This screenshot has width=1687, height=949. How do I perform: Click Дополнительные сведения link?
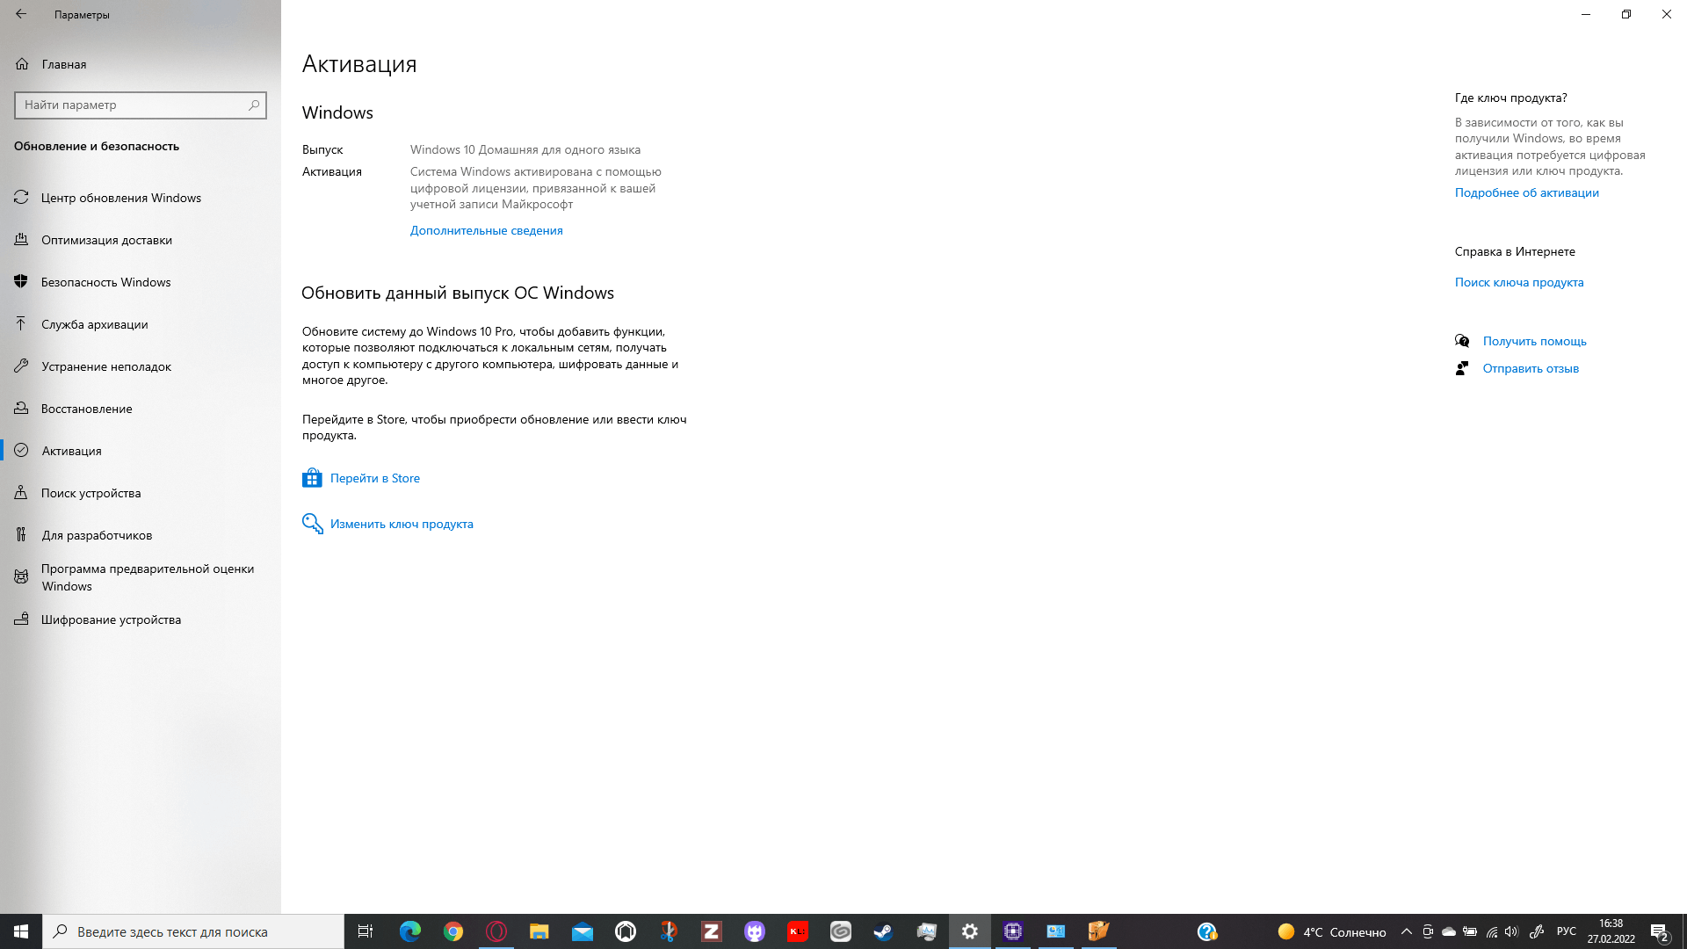pyautogui.click(x=486, y=229)
